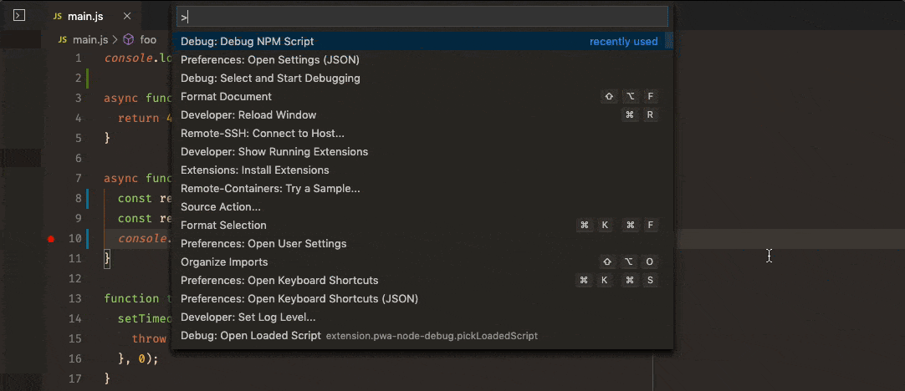
Task: Close the main.js editor tab
Action: click(x=125, y=16)
